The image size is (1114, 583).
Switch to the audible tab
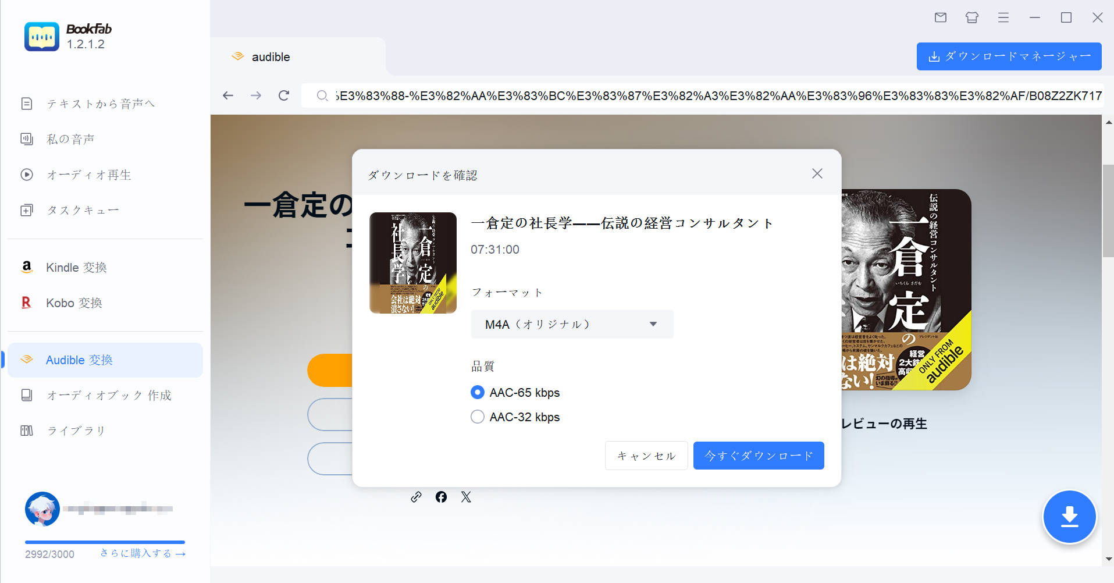coord(269,56)
